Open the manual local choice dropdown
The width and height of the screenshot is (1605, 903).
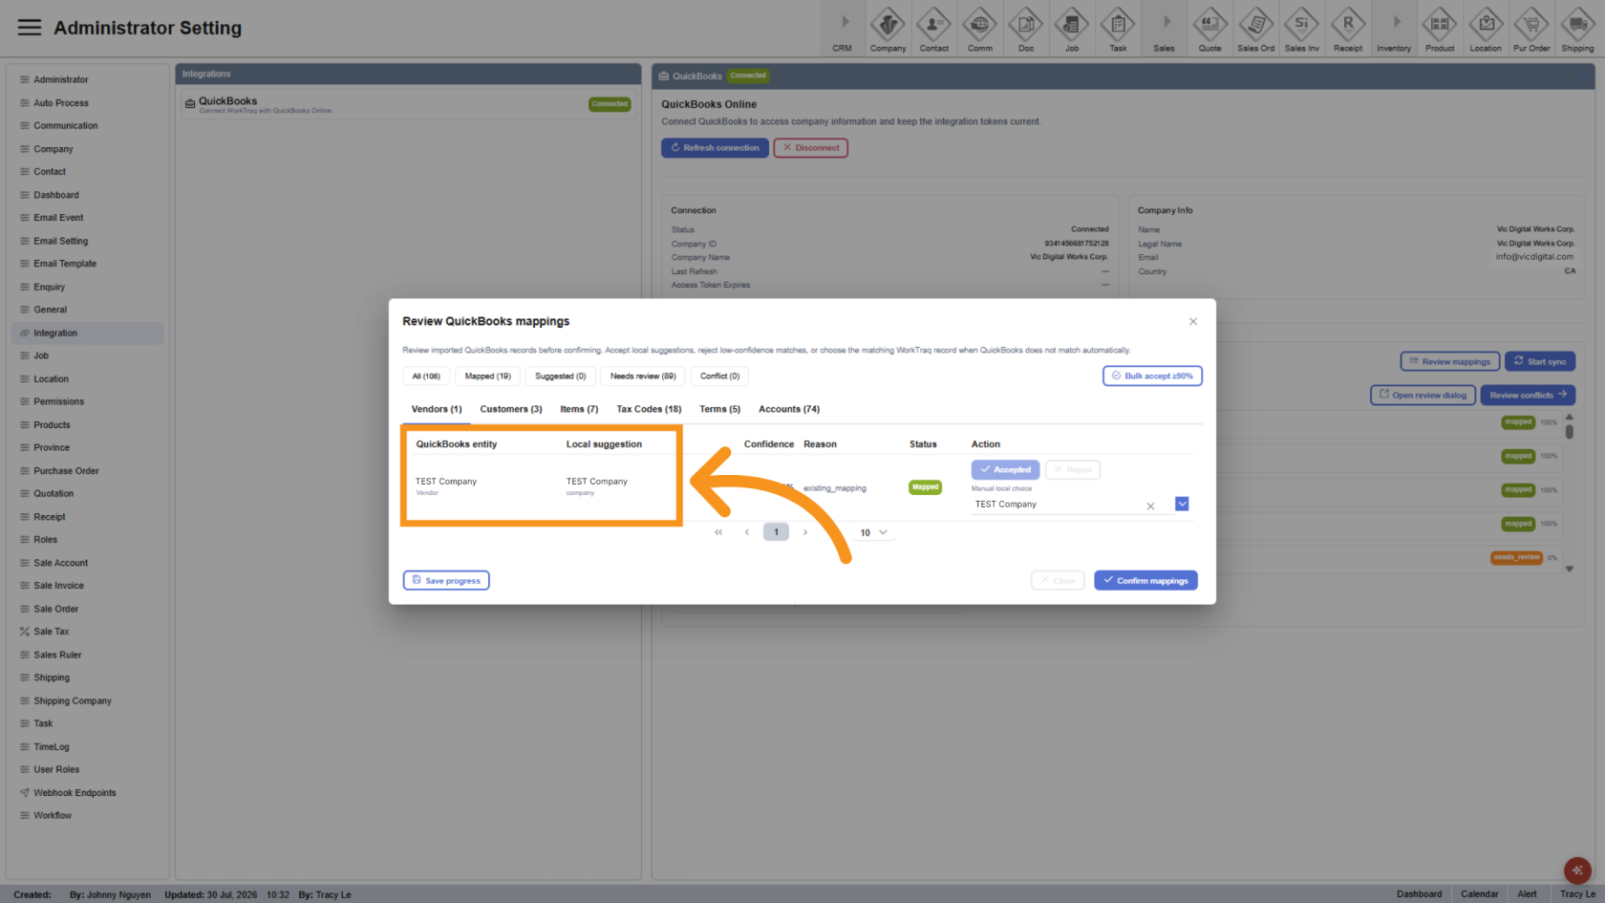pyautogui.click(x=1182, y=504)
